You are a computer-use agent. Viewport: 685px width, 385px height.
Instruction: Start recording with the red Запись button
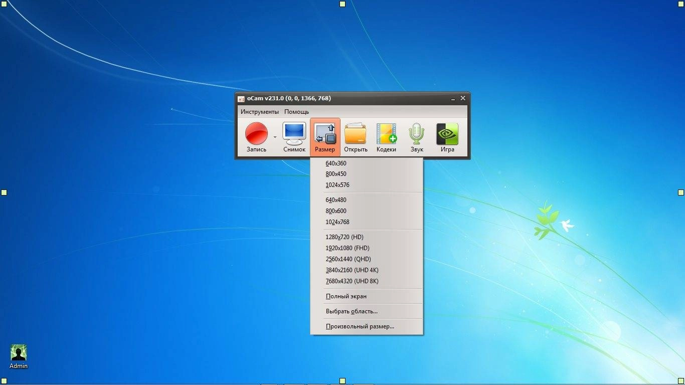[x=256, y=137]
